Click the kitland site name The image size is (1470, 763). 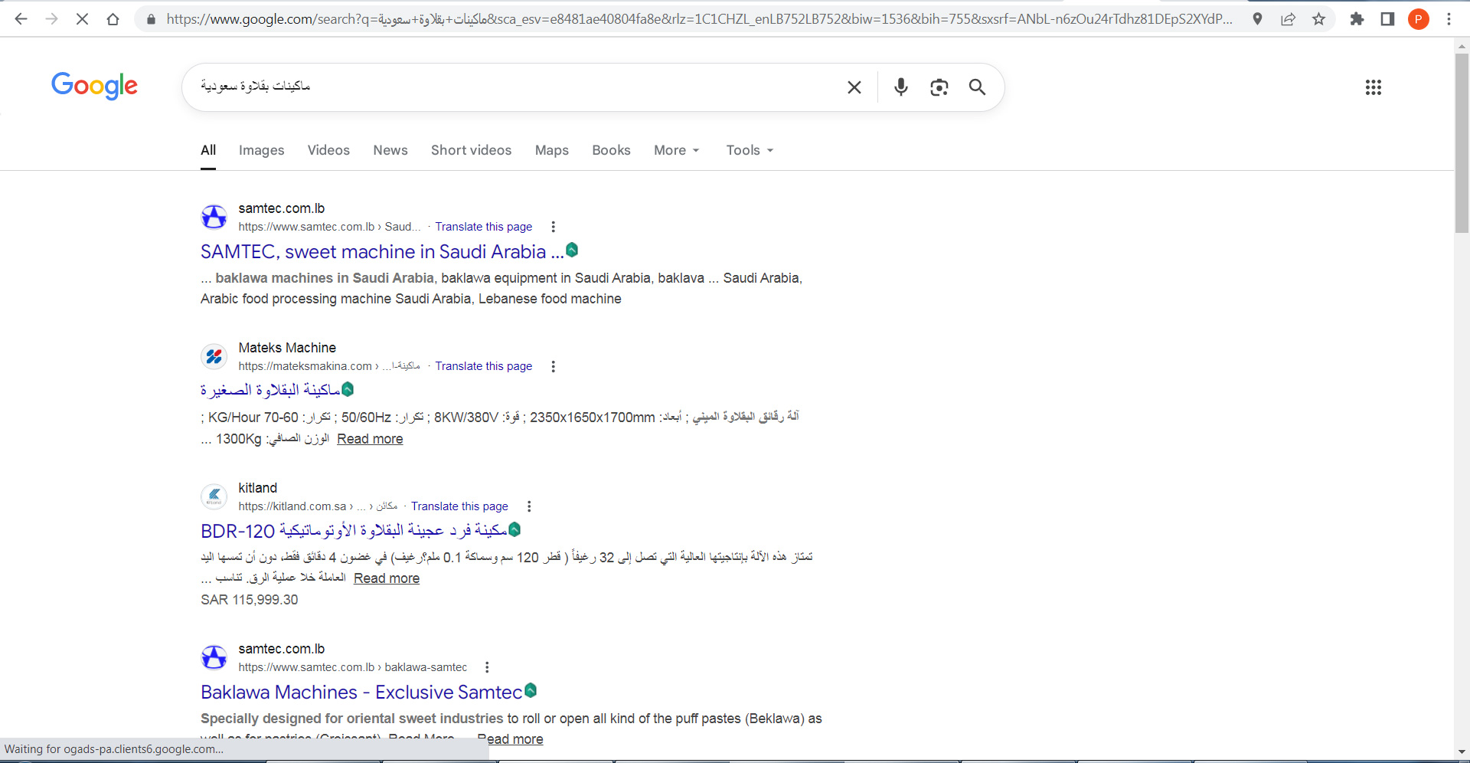[258, 488]
